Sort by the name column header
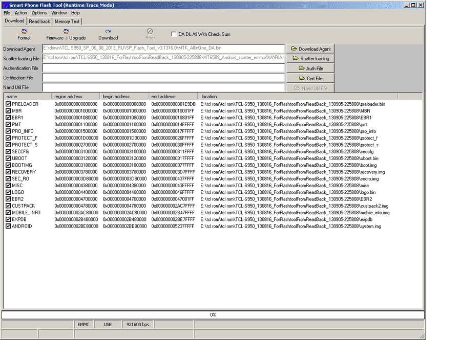Screen dimensions: 461x340 click(28, 96)
